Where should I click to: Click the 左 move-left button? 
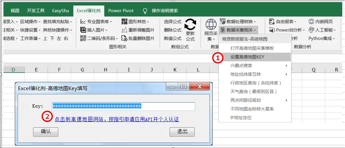pyautogui.click(x=59, y=39)
